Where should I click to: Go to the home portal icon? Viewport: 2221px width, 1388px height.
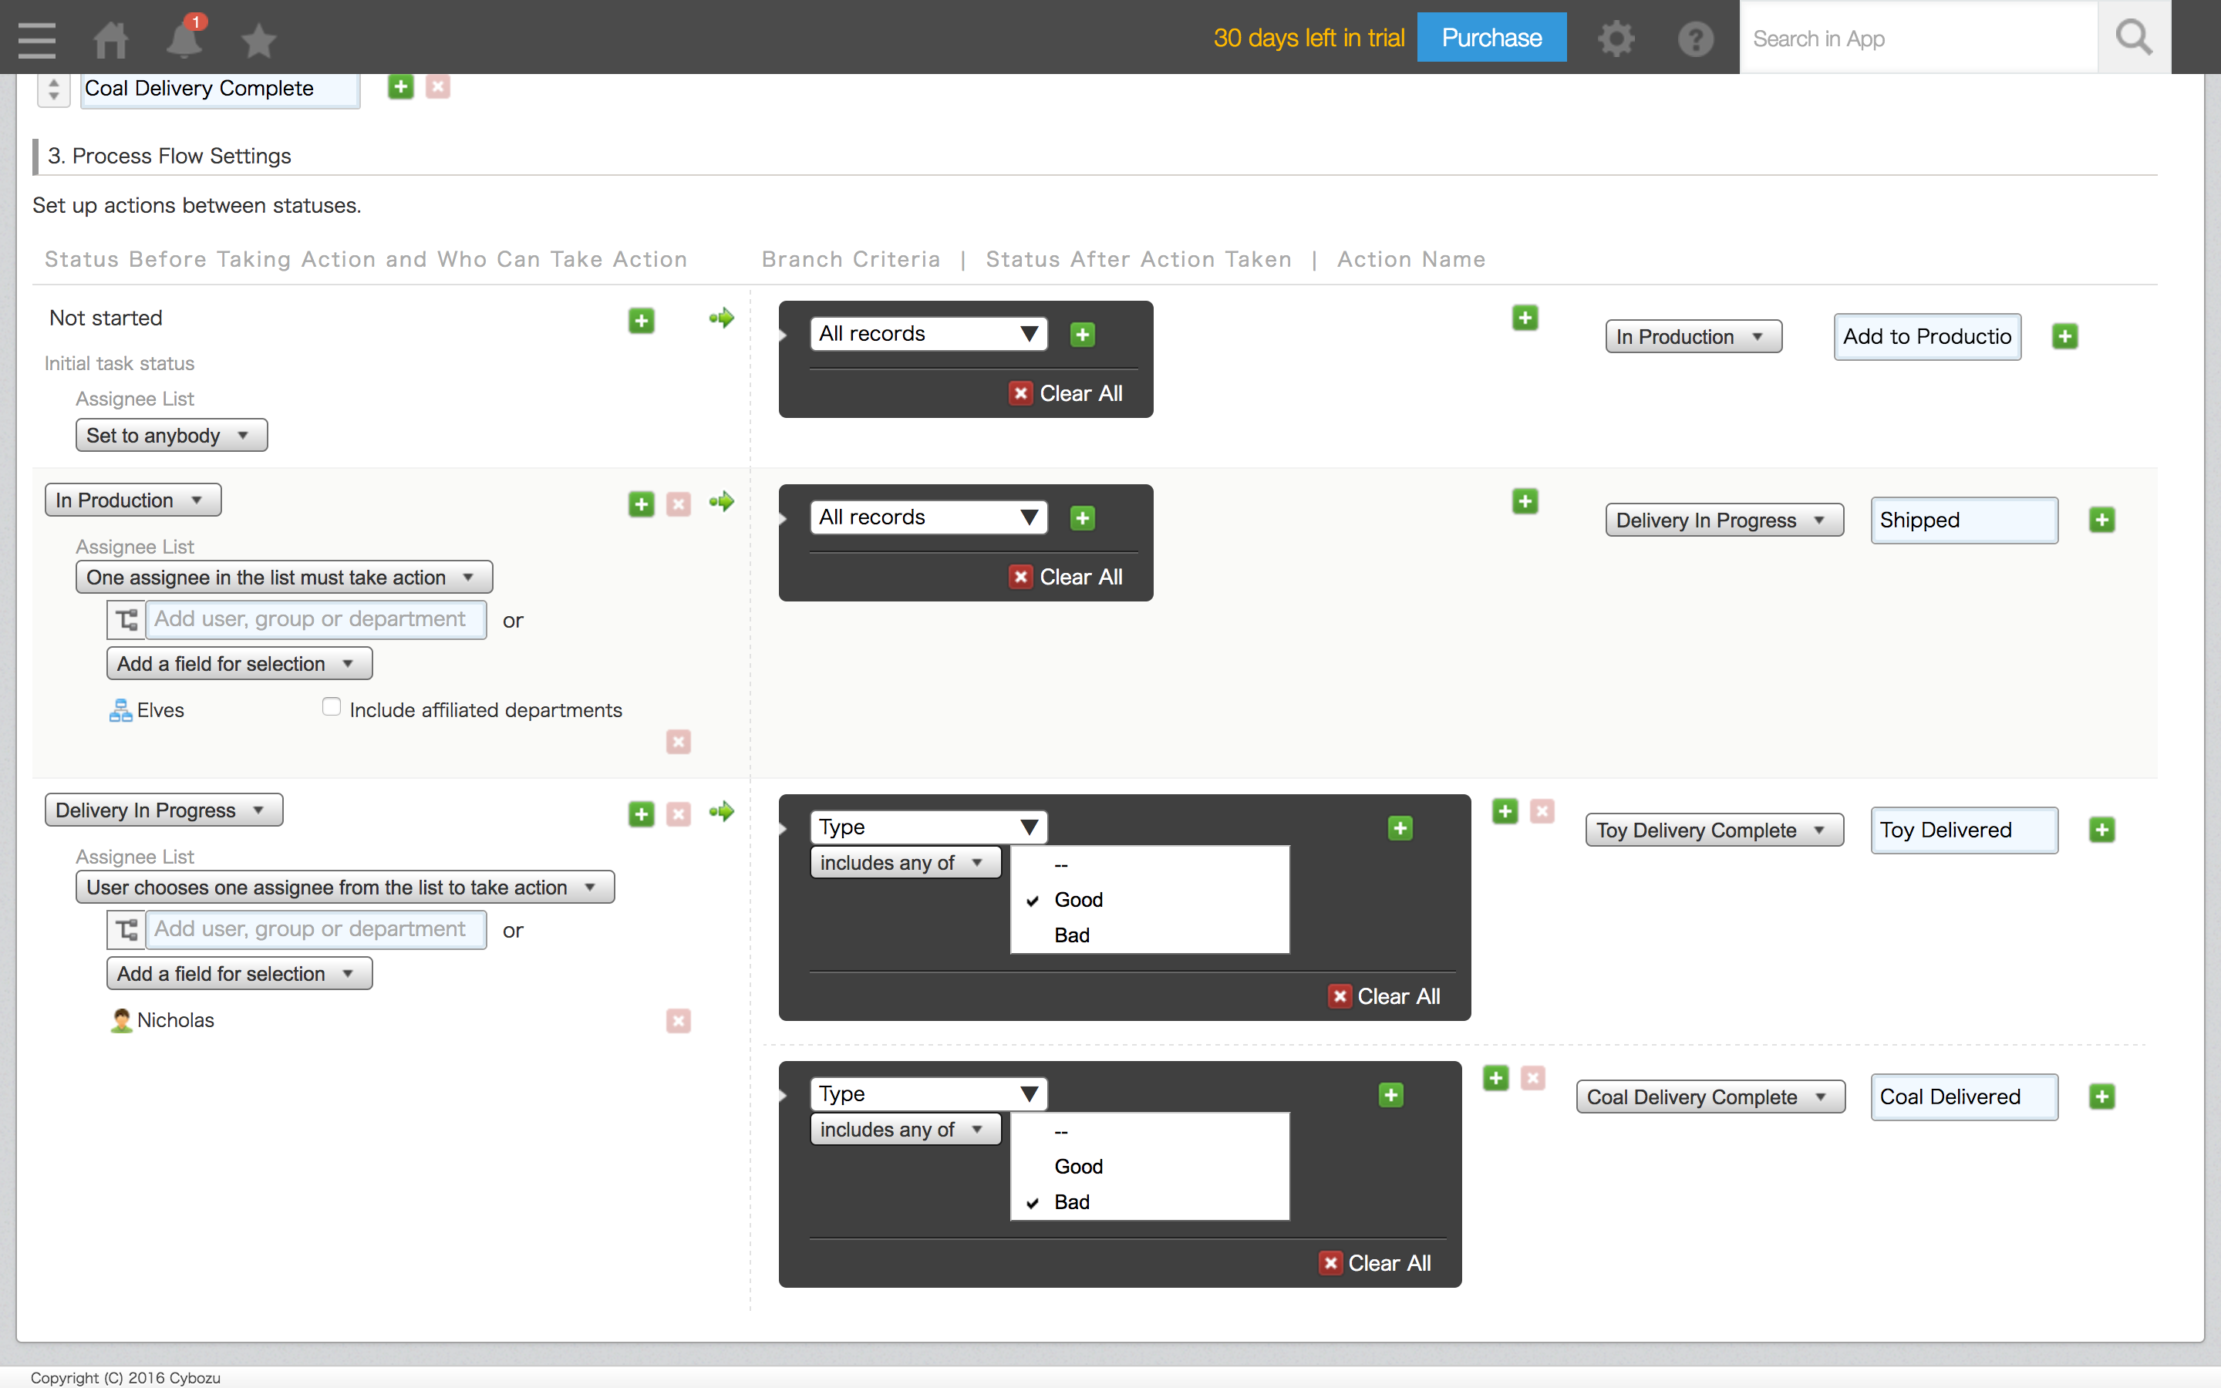tap(111, 39)
